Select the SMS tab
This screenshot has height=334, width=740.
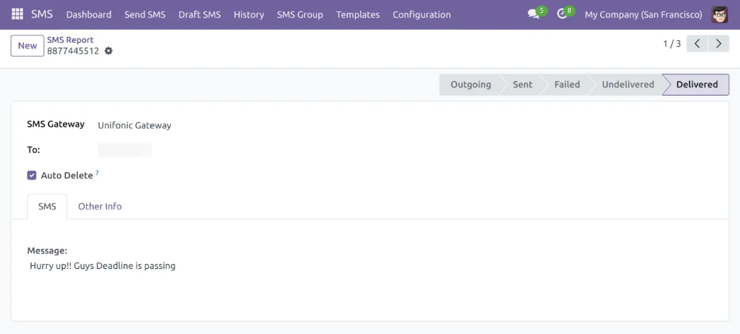pos(47,206)
